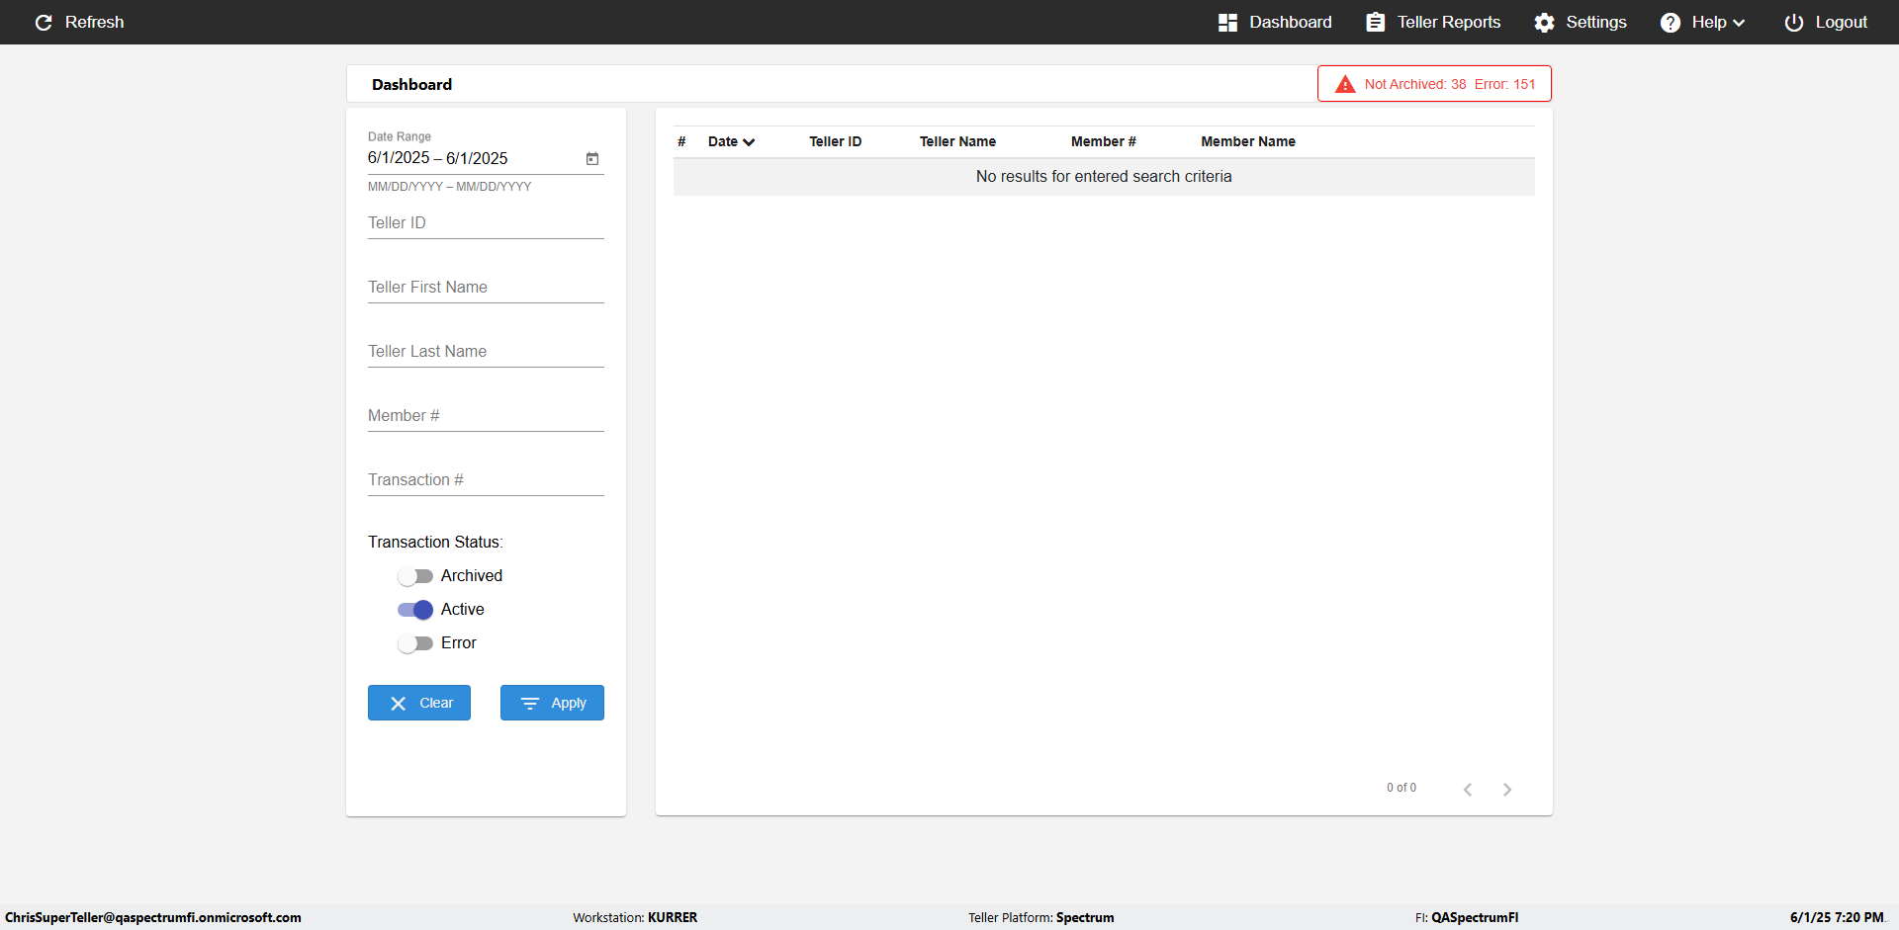Viewport: 1899px width, 930px height.
Task: Open the date range calendar picker
Action: coord(592,158)
